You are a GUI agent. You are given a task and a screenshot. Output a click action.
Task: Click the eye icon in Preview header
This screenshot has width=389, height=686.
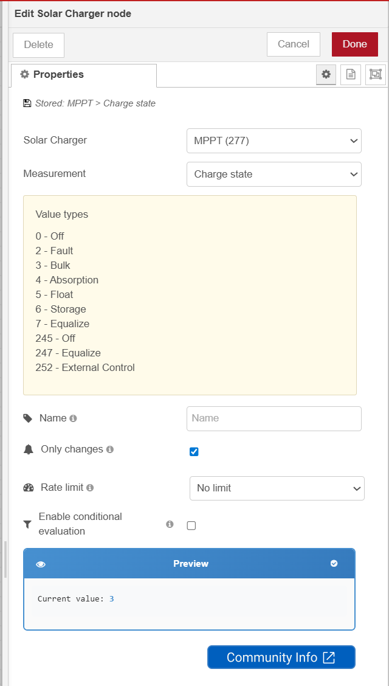click(x=41, y=564)
